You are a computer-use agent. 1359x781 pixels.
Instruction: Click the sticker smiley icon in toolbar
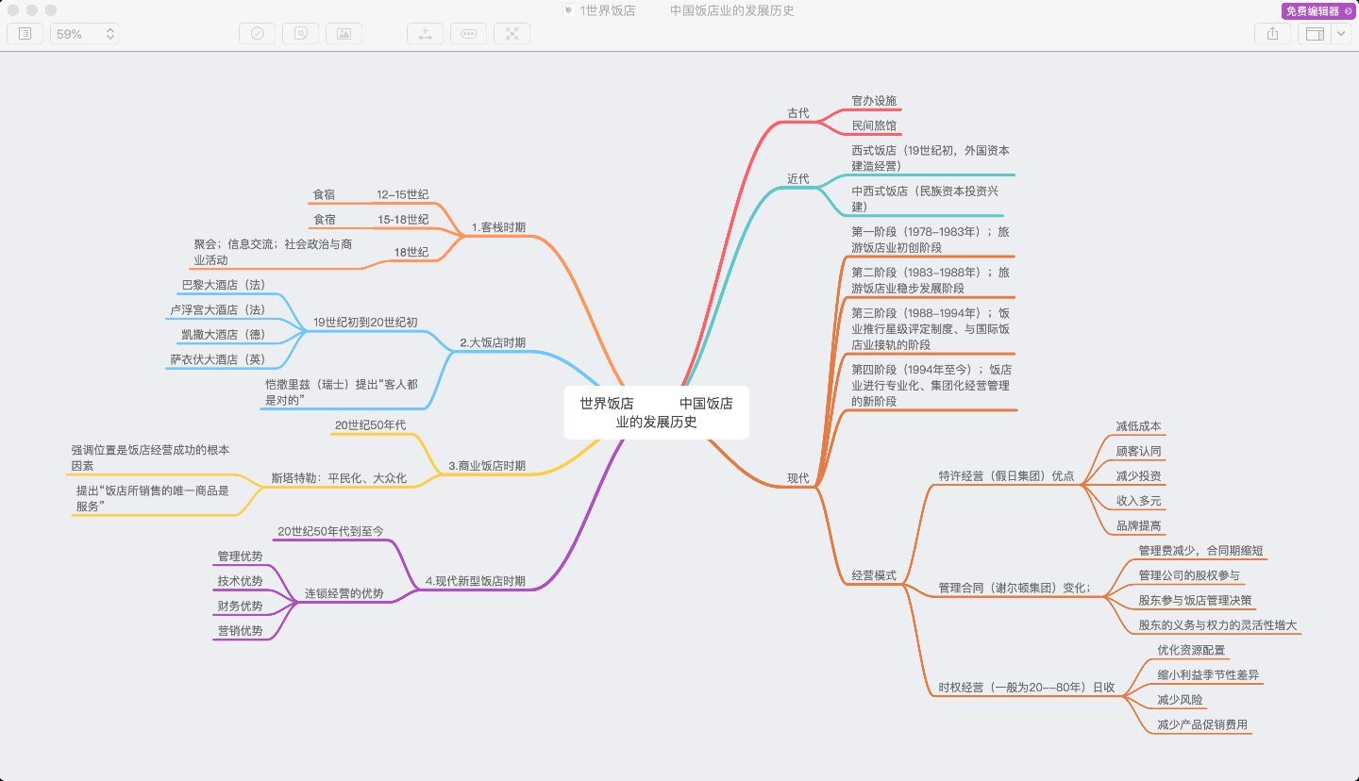pyautogui.click(x=300, y=34)
